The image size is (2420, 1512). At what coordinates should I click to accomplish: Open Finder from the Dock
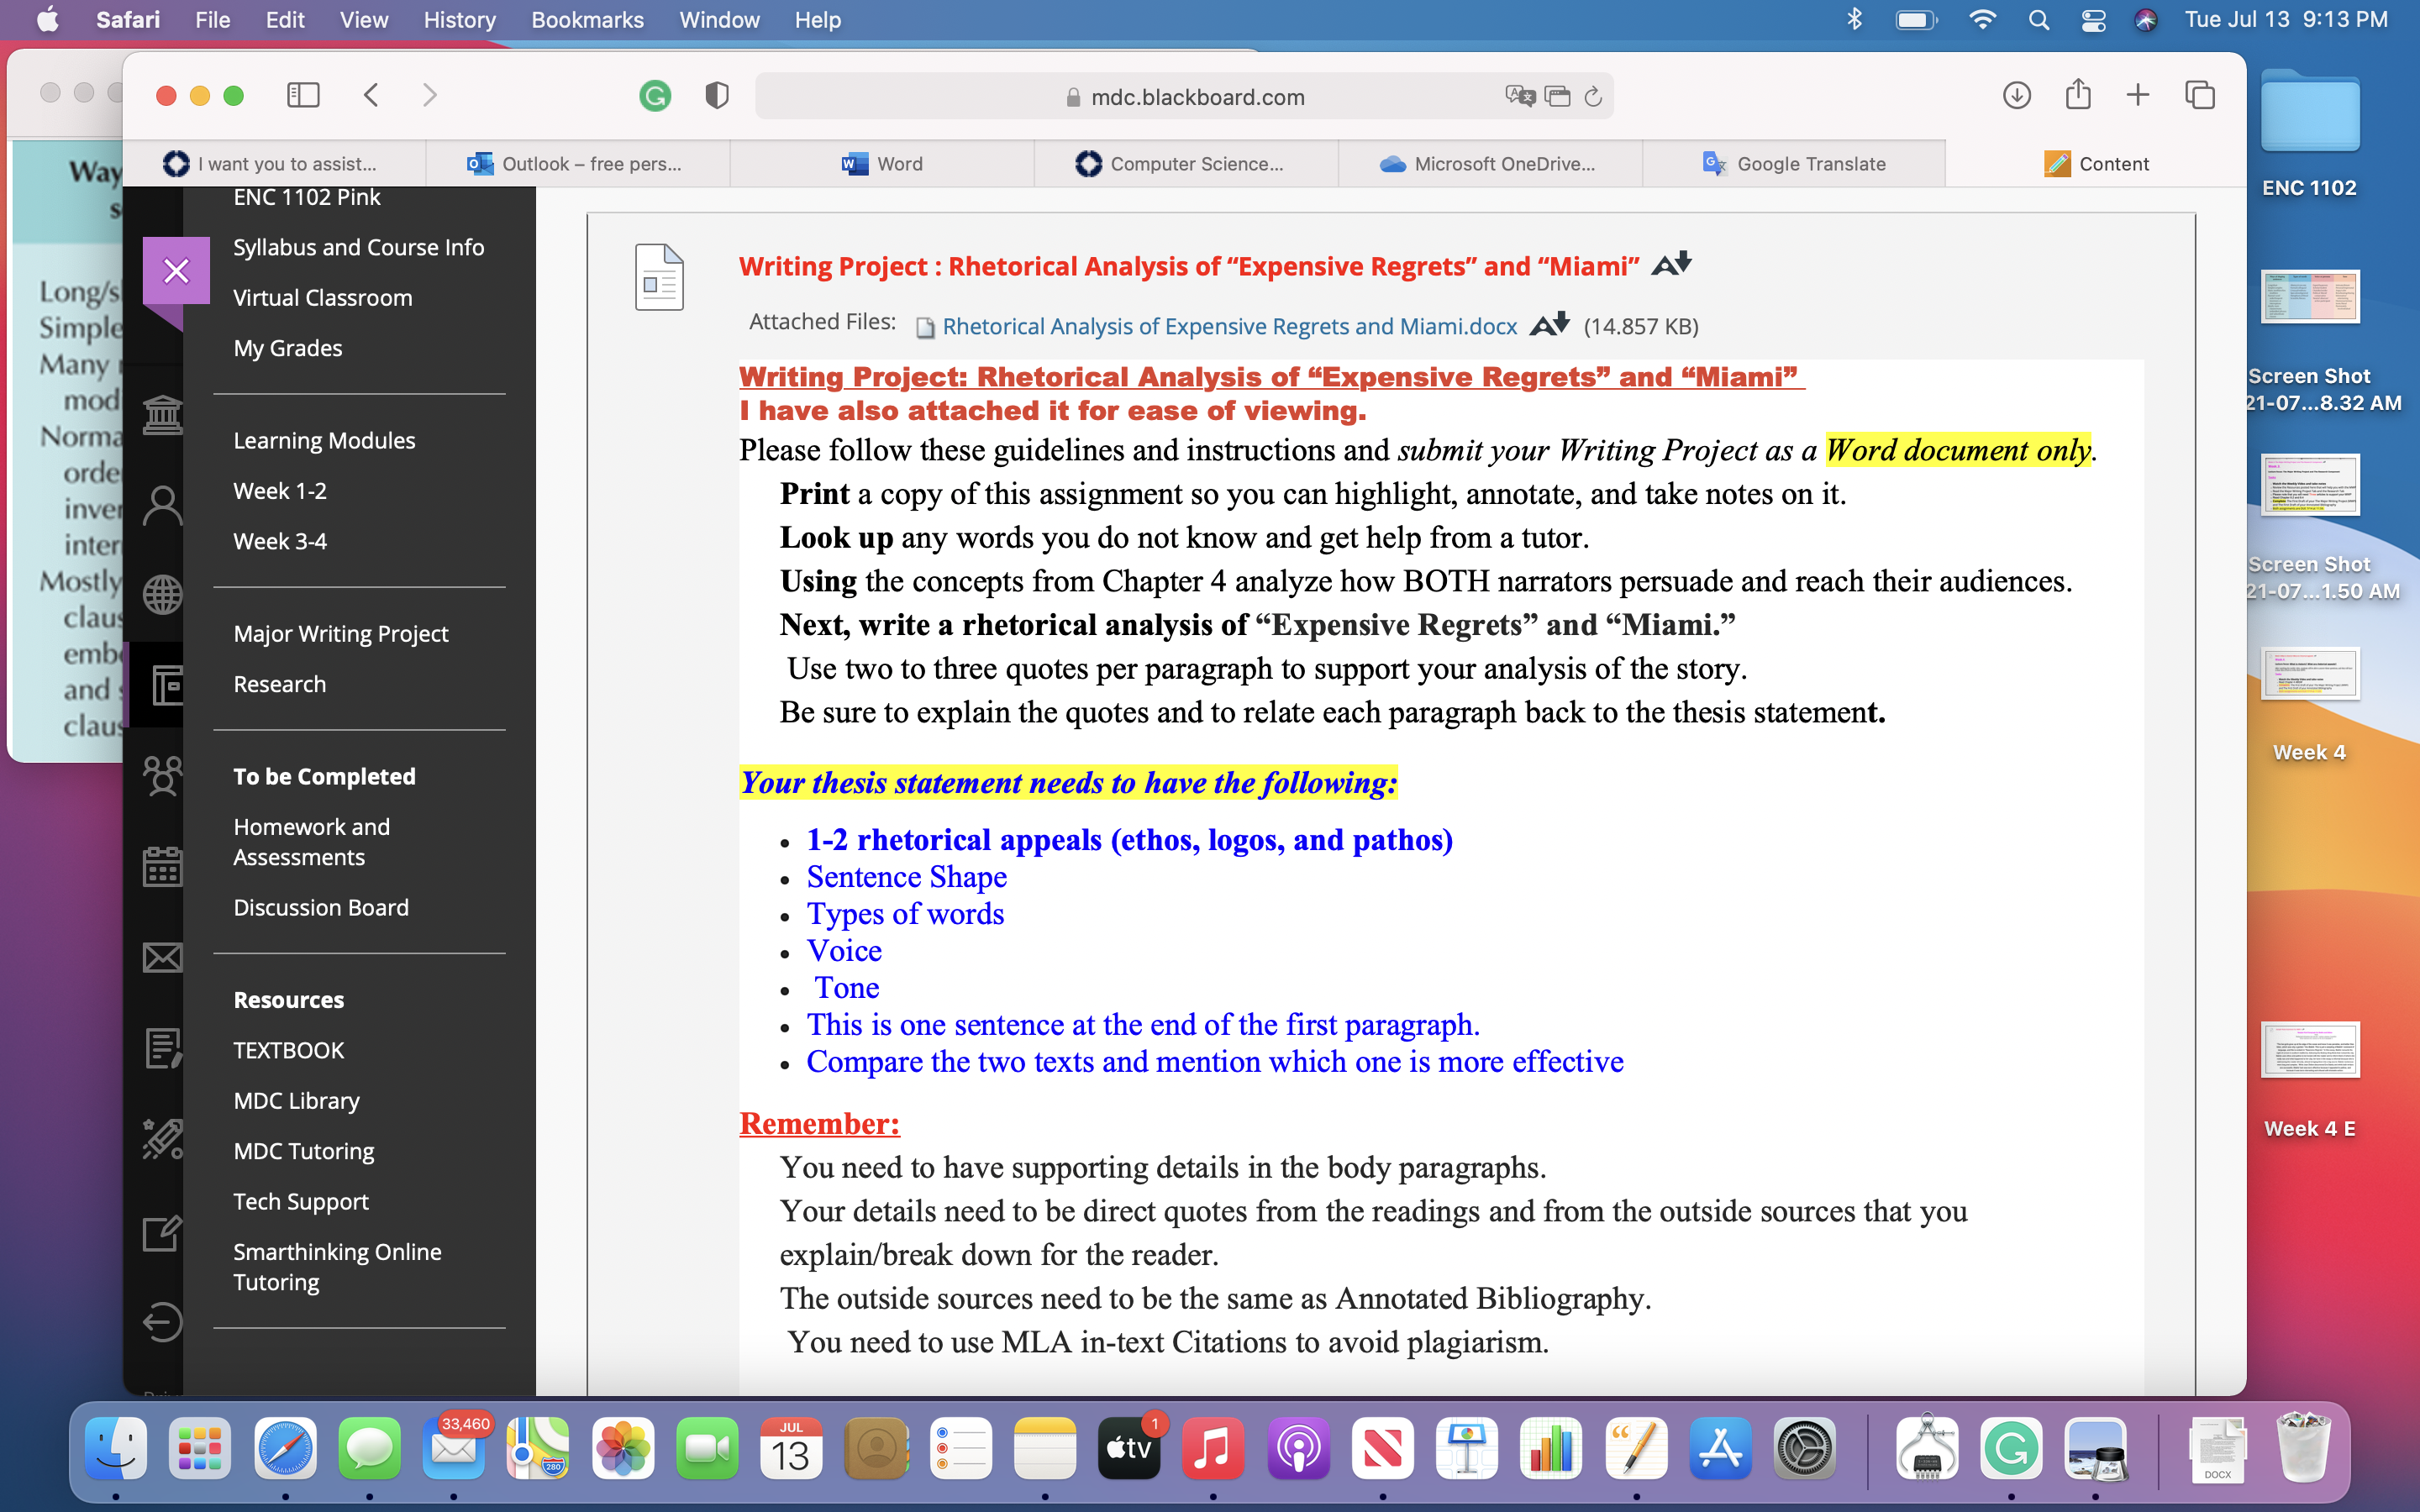tap(116, 1448)
